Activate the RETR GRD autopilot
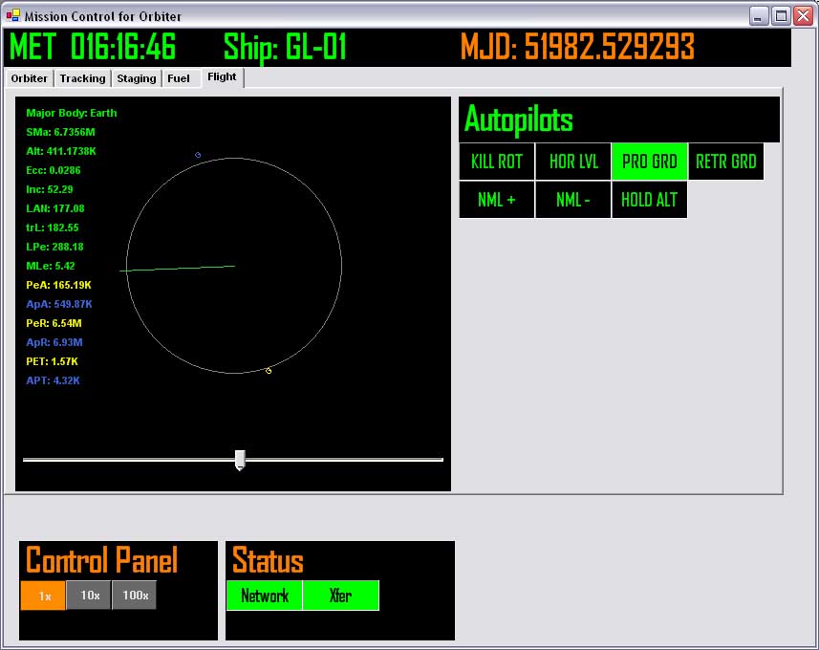 pos(725,162)
